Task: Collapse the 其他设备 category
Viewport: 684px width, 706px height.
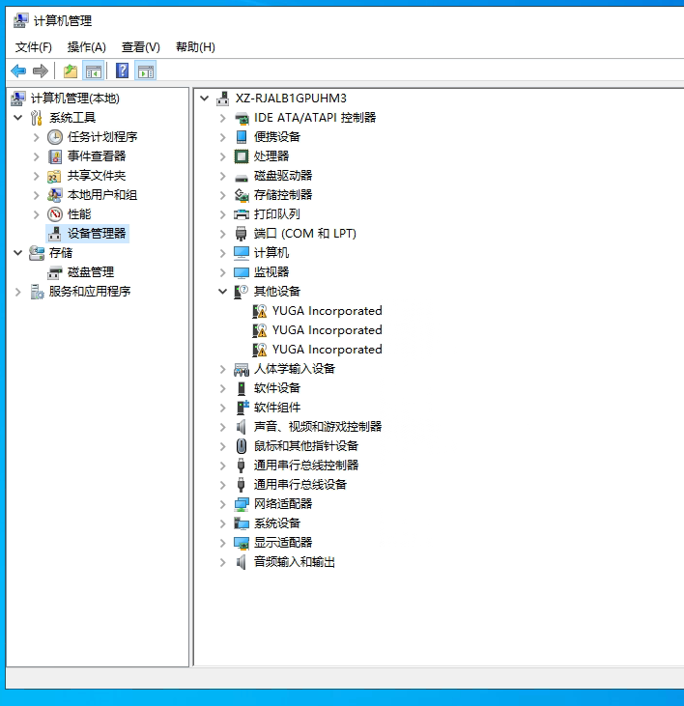Action: point(223,292)
